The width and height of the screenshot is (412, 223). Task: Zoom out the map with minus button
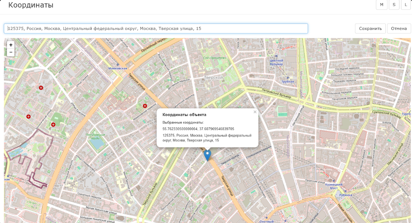11,52
